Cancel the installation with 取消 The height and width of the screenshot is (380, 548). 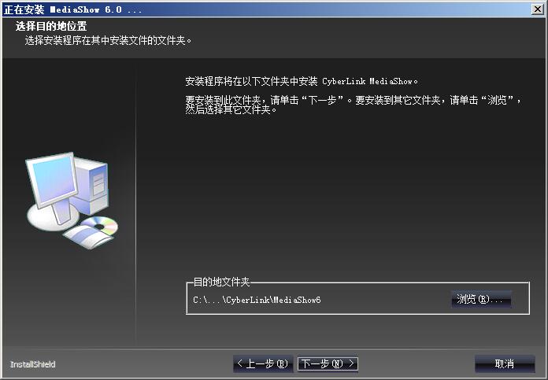(505, 364)
